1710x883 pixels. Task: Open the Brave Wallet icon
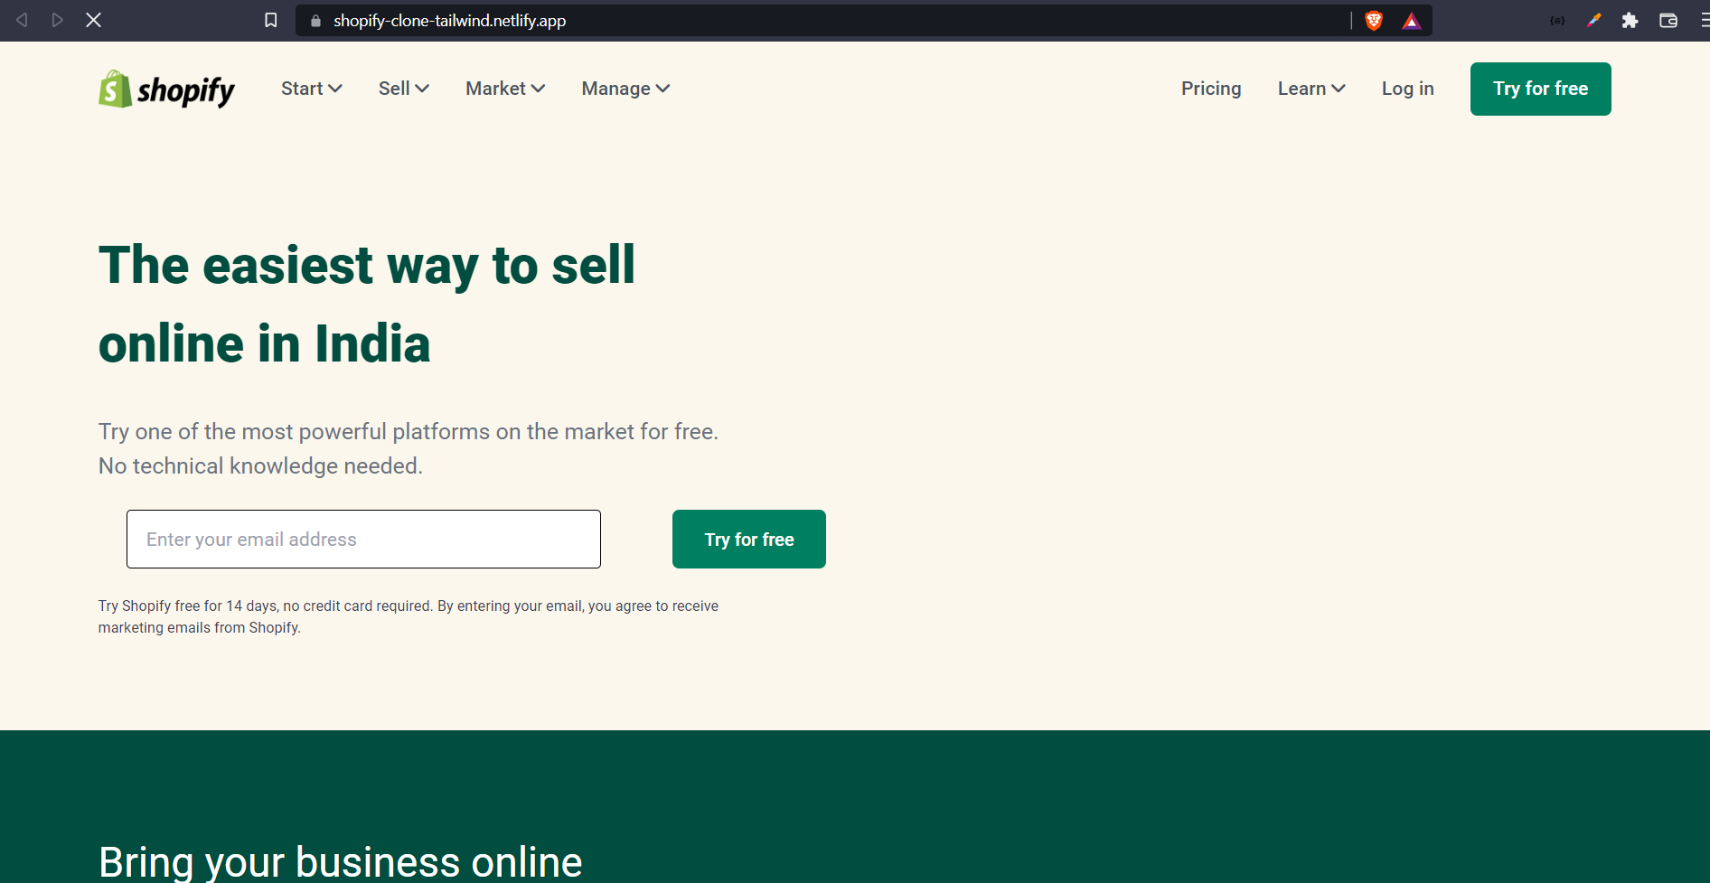pos(1668,20)
